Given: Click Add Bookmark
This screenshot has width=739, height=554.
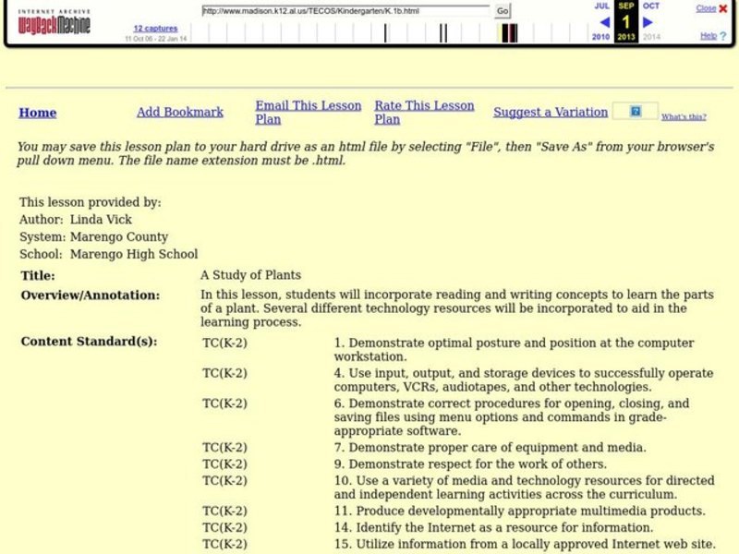Looking at the screenshot, I should pos(179,112).
